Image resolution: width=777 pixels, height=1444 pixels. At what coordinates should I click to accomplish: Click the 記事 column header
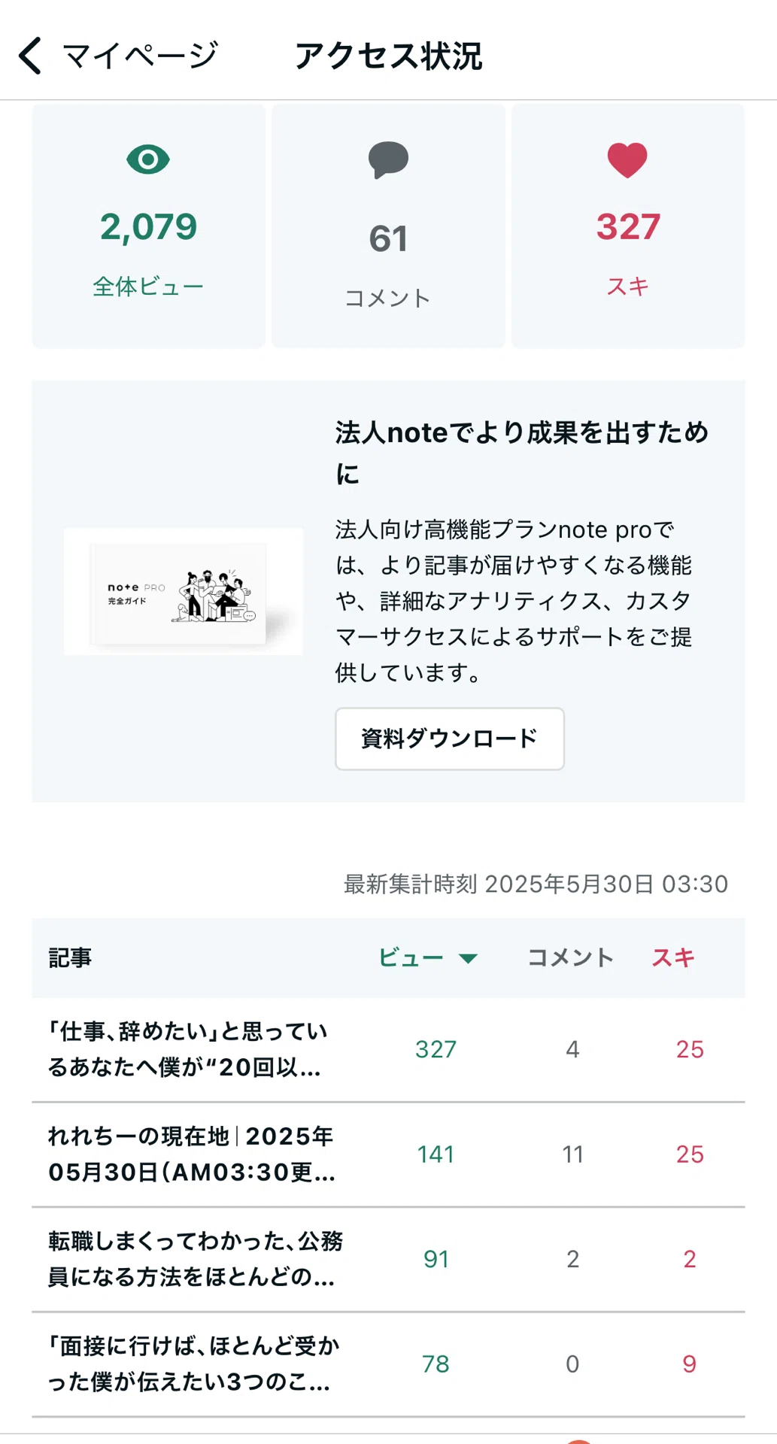click(70, 957)
